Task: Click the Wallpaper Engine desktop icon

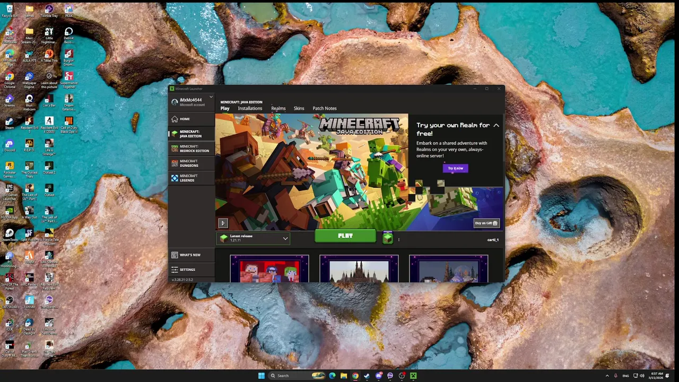Action: click(29, 80)
